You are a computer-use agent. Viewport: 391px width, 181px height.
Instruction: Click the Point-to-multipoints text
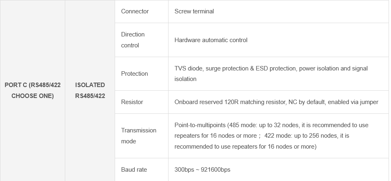click(x=200, y=125)
